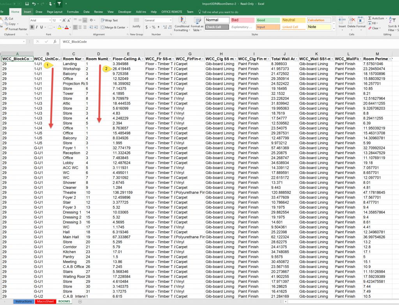Open the font size dropdown

click(59, 20)
